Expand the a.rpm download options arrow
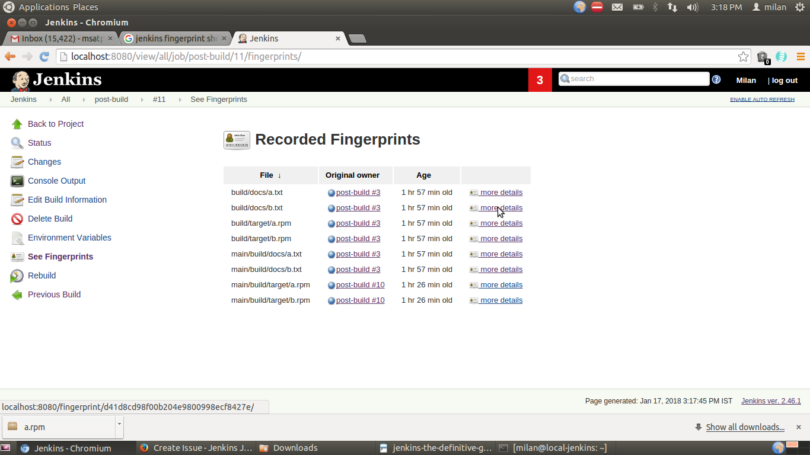 119,424
